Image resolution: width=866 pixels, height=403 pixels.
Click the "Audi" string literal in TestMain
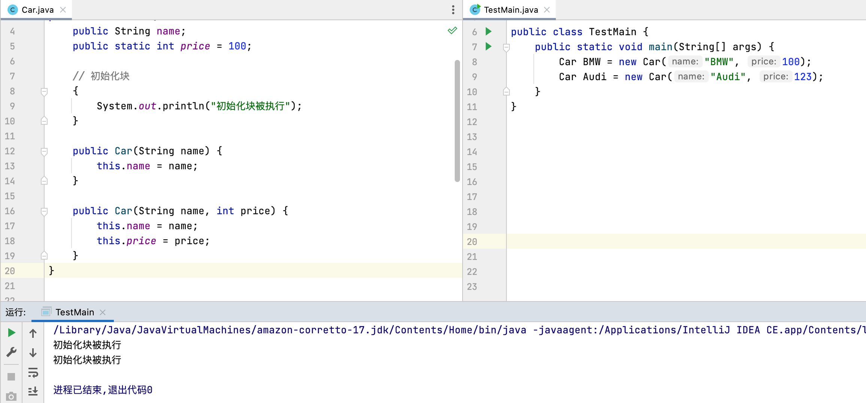point(728,77)
